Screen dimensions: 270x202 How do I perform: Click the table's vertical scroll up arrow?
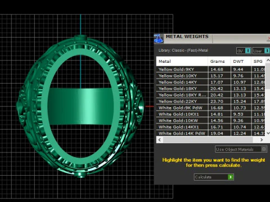click(268, 60)
